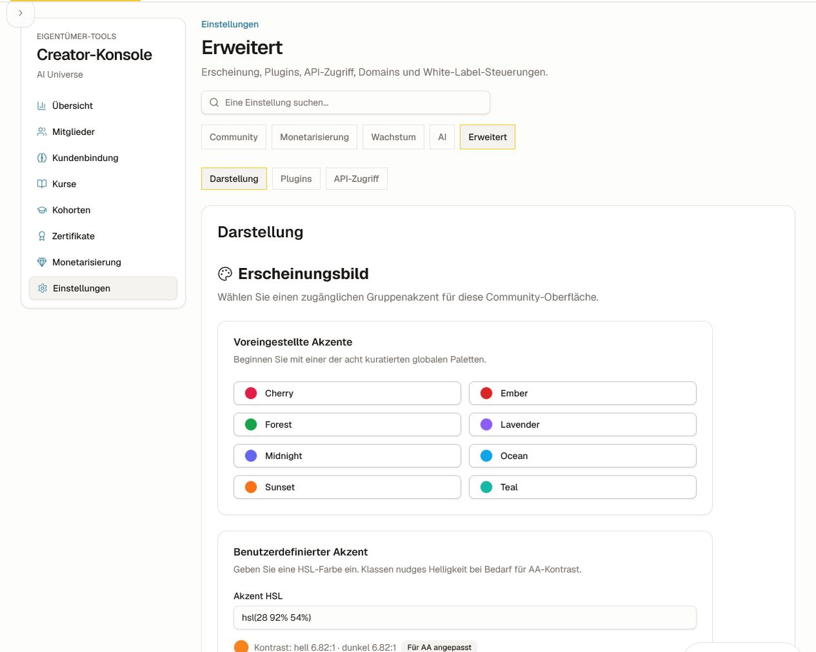Select the Darstellung sub-tab

[x=234, y=179]
